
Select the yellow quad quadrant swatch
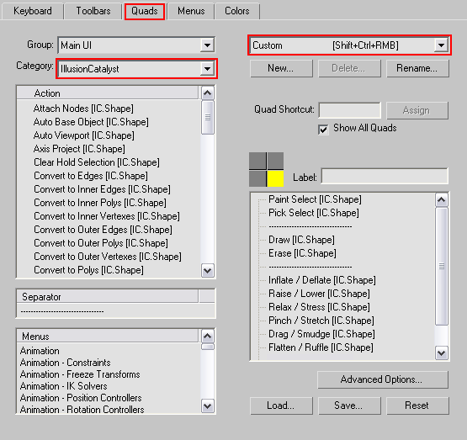click(275, 178)
